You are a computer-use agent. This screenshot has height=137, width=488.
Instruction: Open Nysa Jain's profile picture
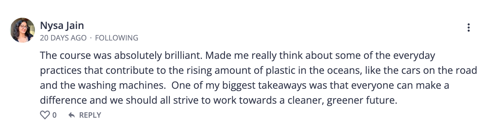click(22, 30)
